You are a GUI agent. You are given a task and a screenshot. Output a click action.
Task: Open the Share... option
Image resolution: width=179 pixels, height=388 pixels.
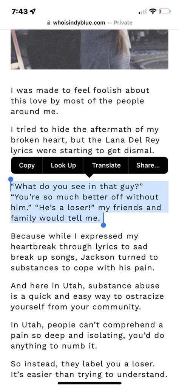click(x=148, y=165)
